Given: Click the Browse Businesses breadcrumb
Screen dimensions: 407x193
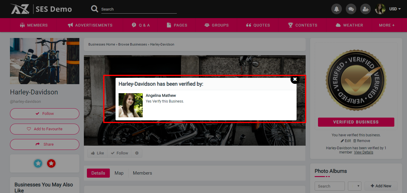Looking at the screenshot, I should tap(132, 44).
